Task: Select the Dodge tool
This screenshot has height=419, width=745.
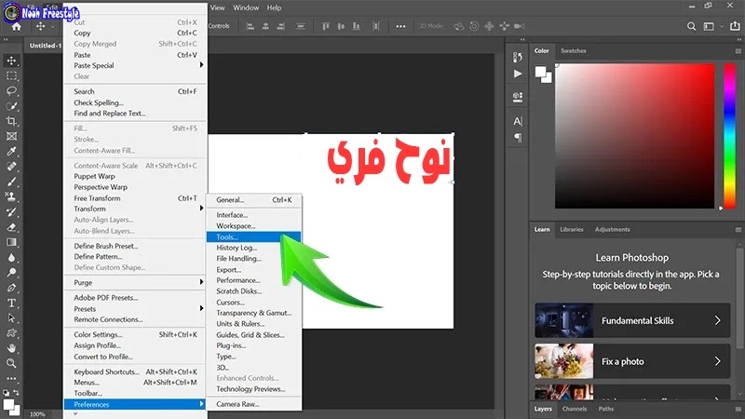Action: click(11, 273)
